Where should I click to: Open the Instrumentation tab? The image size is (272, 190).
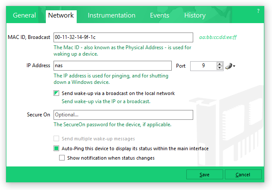[111, 15]
